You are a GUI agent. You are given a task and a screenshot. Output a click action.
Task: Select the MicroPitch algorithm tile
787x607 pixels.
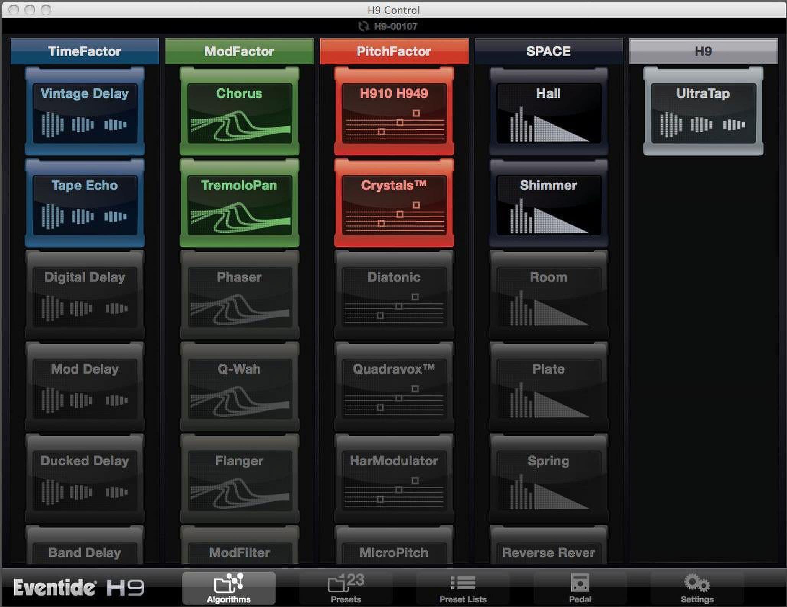(x=394, y=545)
